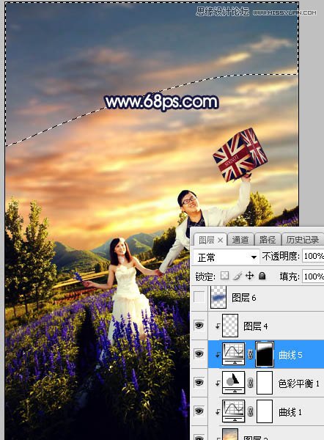Click the 曲线 1 mask link icon
Image resolution: width=324 pixels, height=440 pixels.
250,411
